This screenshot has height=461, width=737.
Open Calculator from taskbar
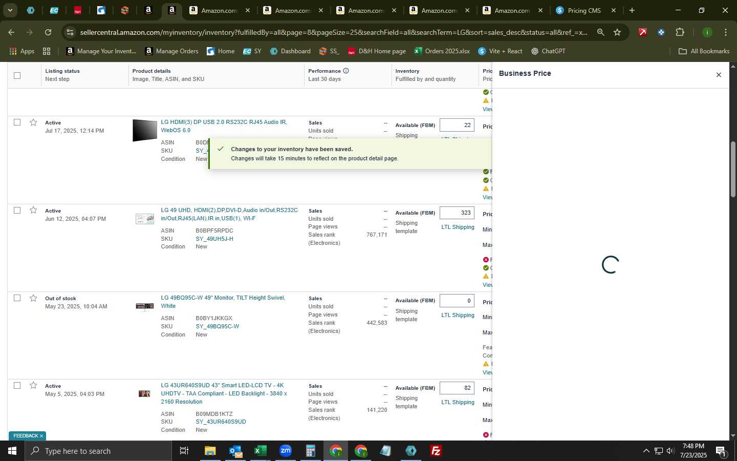pyautogui.click(x=311, y=451)
